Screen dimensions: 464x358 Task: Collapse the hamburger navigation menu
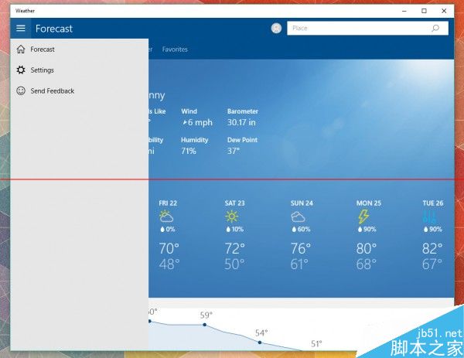(x=21, y=29)
